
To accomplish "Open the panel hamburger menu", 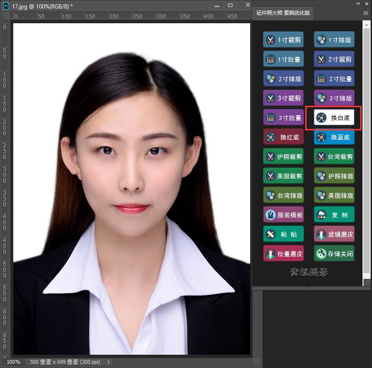I will pyautogui.click(x=365, y=13).
